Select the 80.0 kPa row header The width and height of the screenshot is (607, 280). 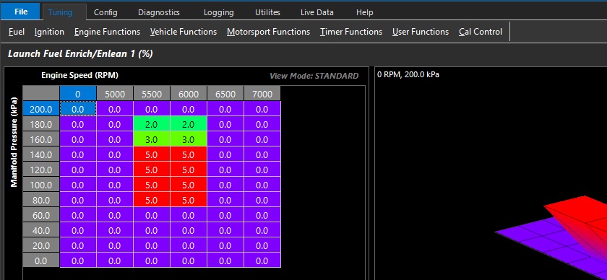tap(41, 201)
